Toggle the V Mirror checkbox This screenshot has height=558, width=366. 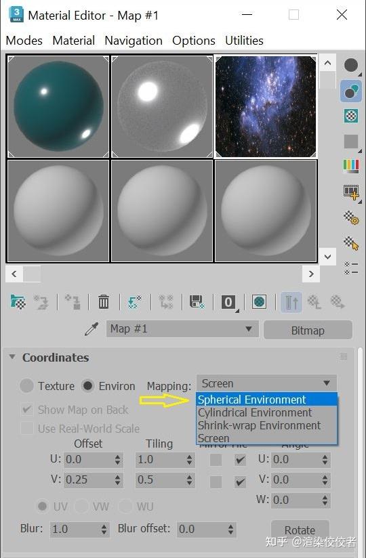(216, 482)
